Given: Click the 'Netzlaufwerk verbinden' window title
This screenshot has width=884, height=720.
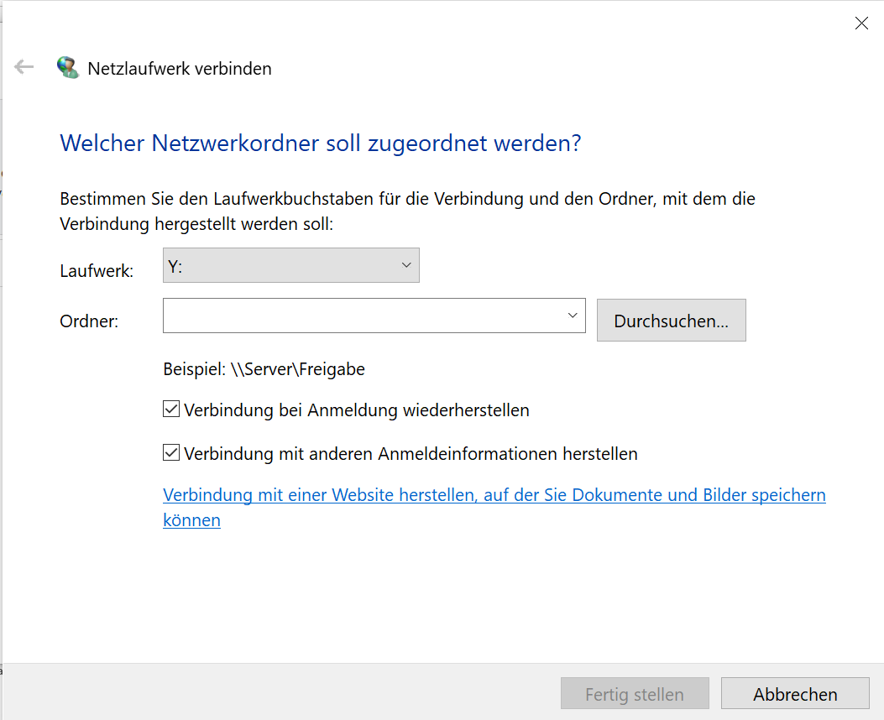Looking at the screenshot, I should click(180, 69).
